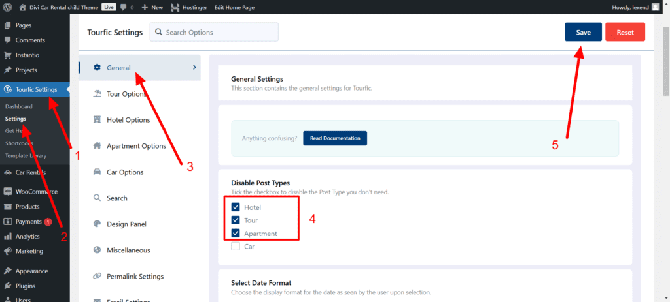Image resolution: width=670 pixels, height=302 pixels.
Task: Click the Car Options car icon
Action: click(97, 172)
